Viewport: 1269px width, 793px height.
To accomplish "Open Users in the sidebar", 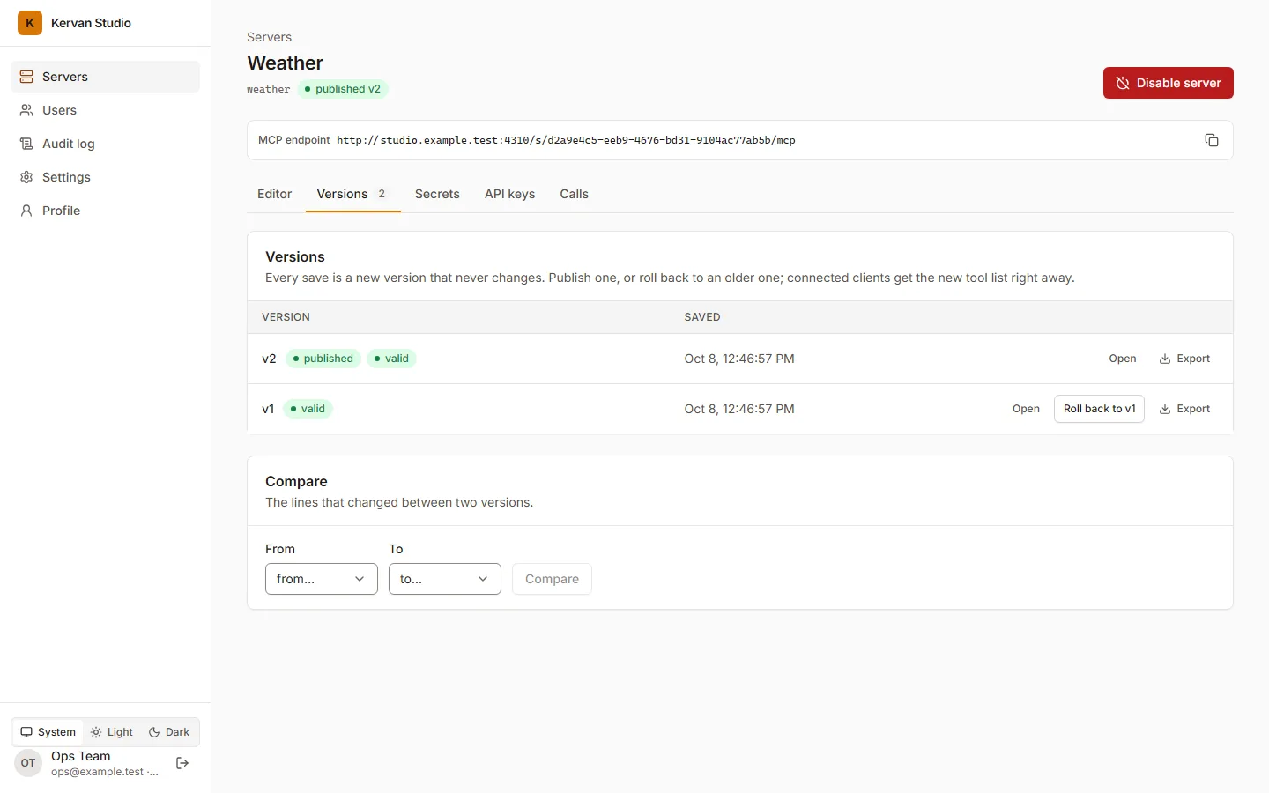I will tap(106, 110).
